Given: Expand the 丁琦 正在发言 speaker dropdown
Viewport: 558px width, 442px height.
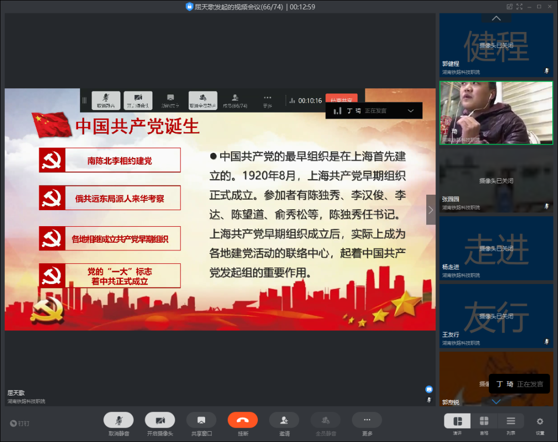Looking at the screenshot, I should 411,110.
